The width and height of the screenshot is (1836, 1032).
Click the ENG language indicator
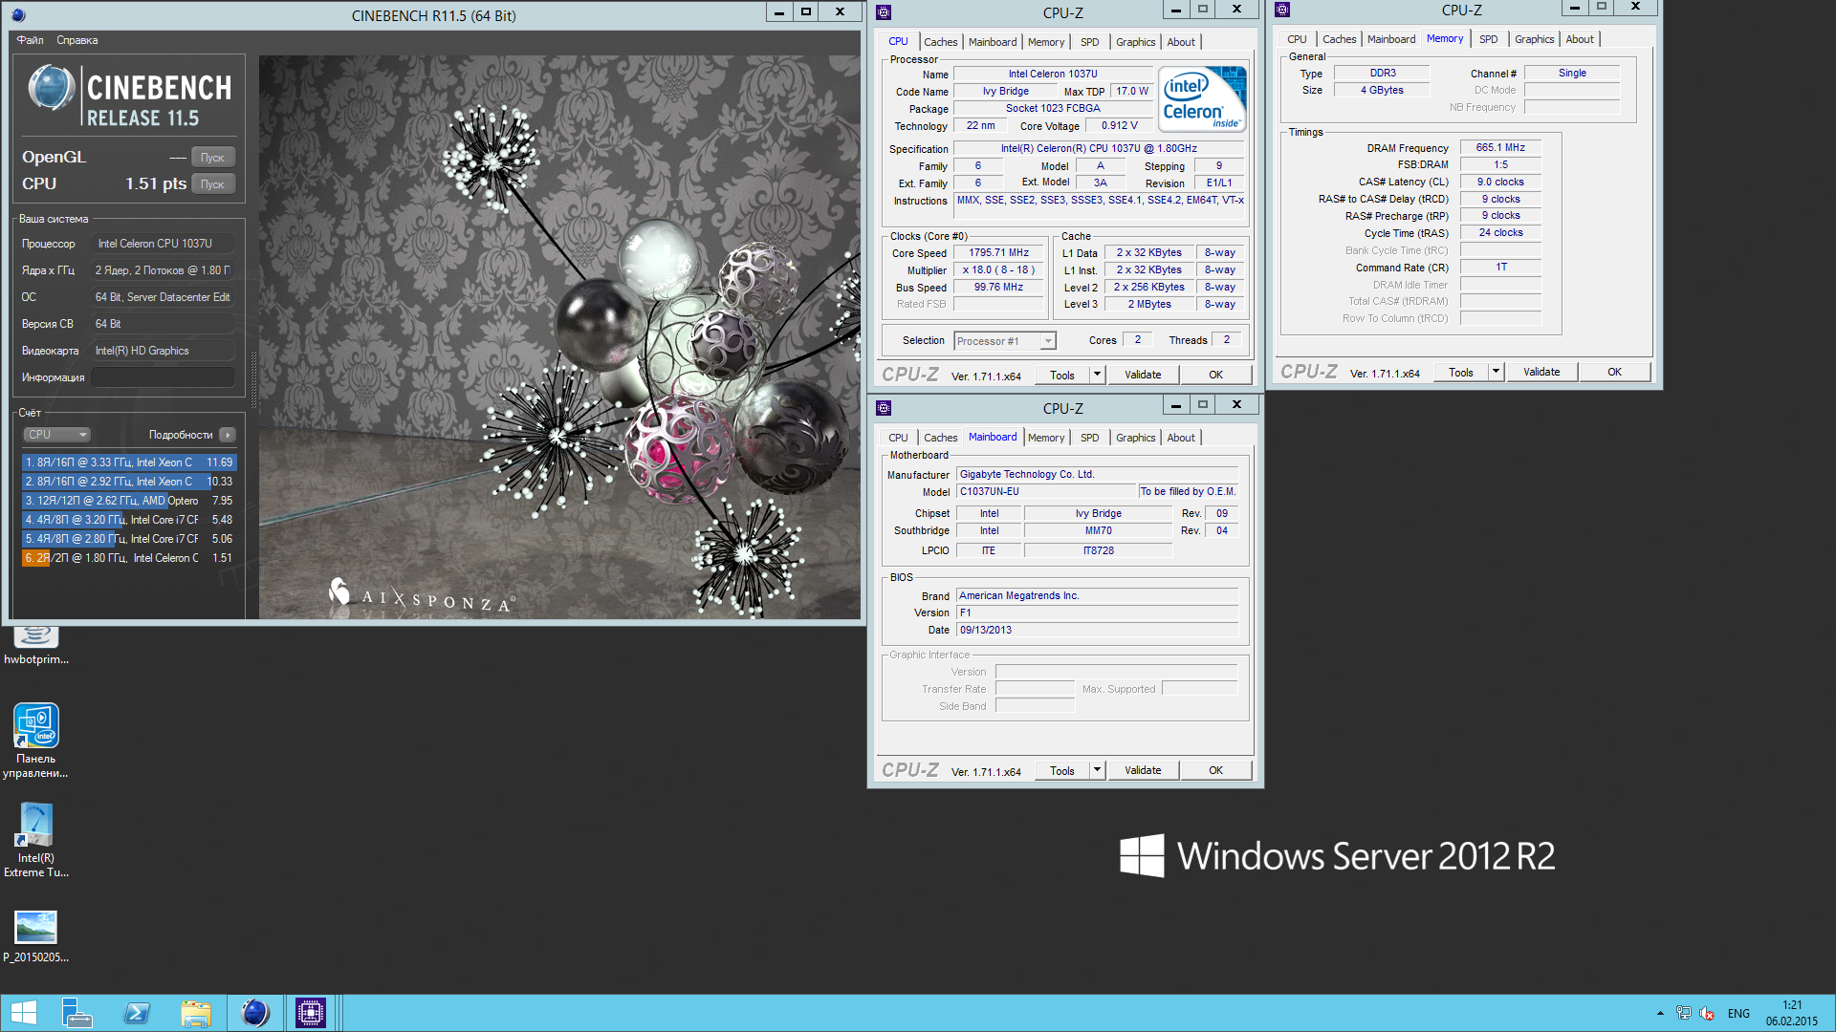1738,1014
